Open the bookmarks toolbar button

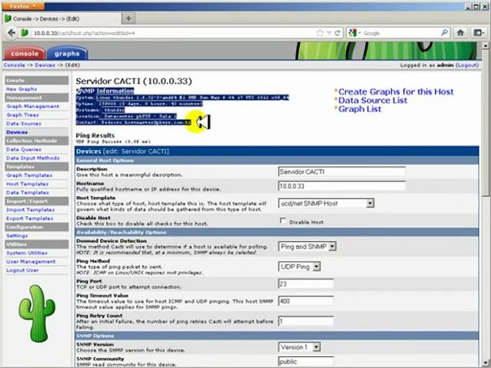point(478,33)
